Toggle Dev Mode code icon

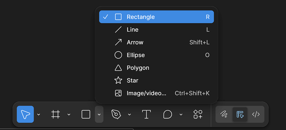pos(256,114)
